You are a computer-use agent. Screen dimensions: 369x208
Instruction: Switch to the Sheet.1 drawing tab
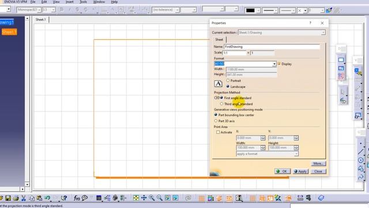(x=41, y=19)
